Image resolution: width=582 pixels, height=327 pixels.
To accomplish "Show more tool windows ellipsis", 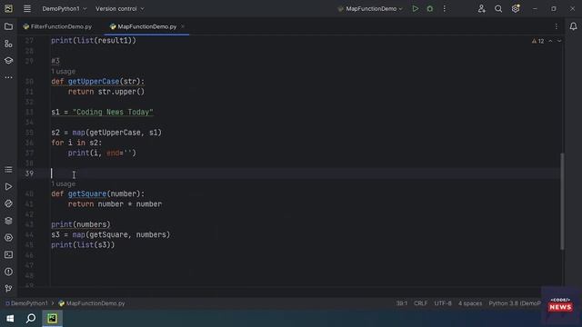I will click(x=8, y=77).
